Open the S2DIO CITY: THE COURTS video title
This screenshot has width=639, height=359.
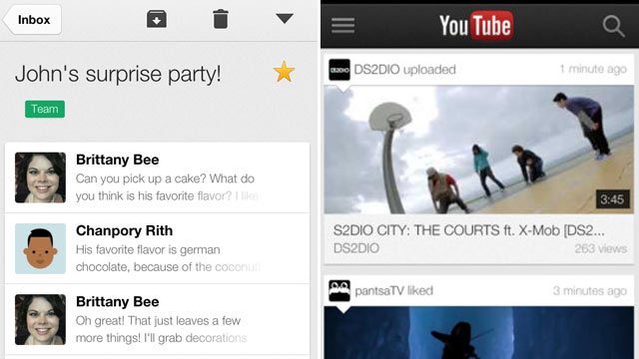click(468, 230)
